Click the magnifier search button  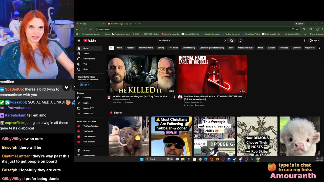231,40
